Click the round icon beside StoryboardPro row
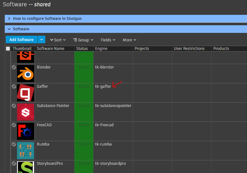Viewport: 247px width, 173px height. tap(14, 164)
